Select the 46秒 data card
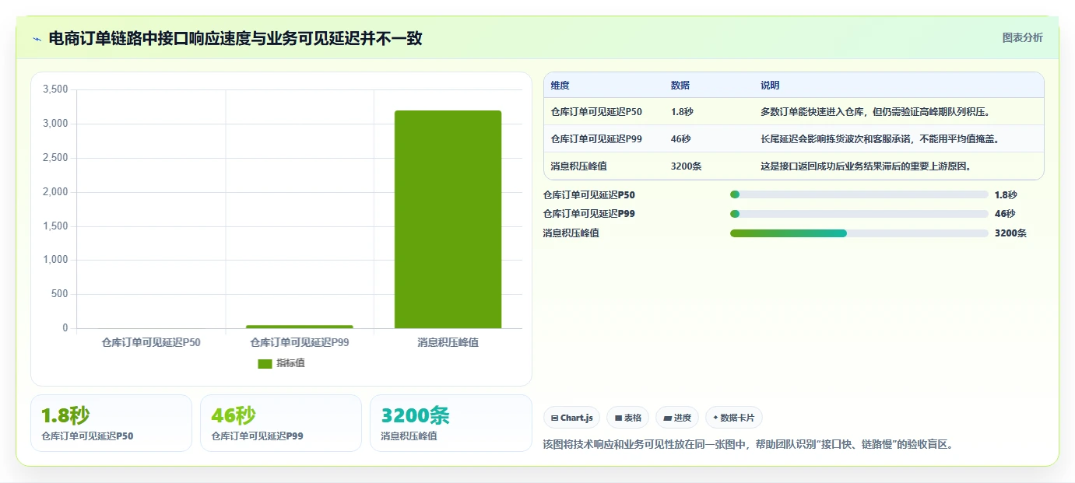The height and width of the screenshot is (483, 1075). [x=281, y=423]
